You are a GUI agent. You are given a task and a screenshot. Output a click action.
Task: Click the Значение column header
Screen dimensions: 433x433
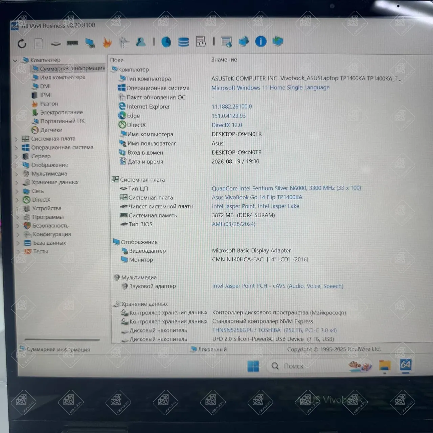pyautogui.click(x=224, y=60)
